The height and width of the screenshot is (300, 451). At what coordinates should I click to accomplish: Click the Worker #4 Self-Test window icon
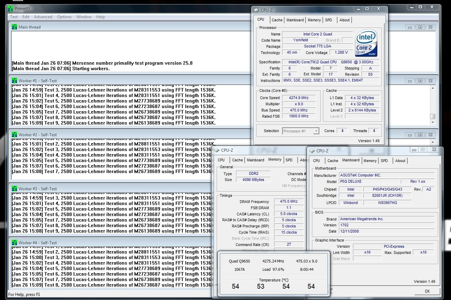click(14, 243)
